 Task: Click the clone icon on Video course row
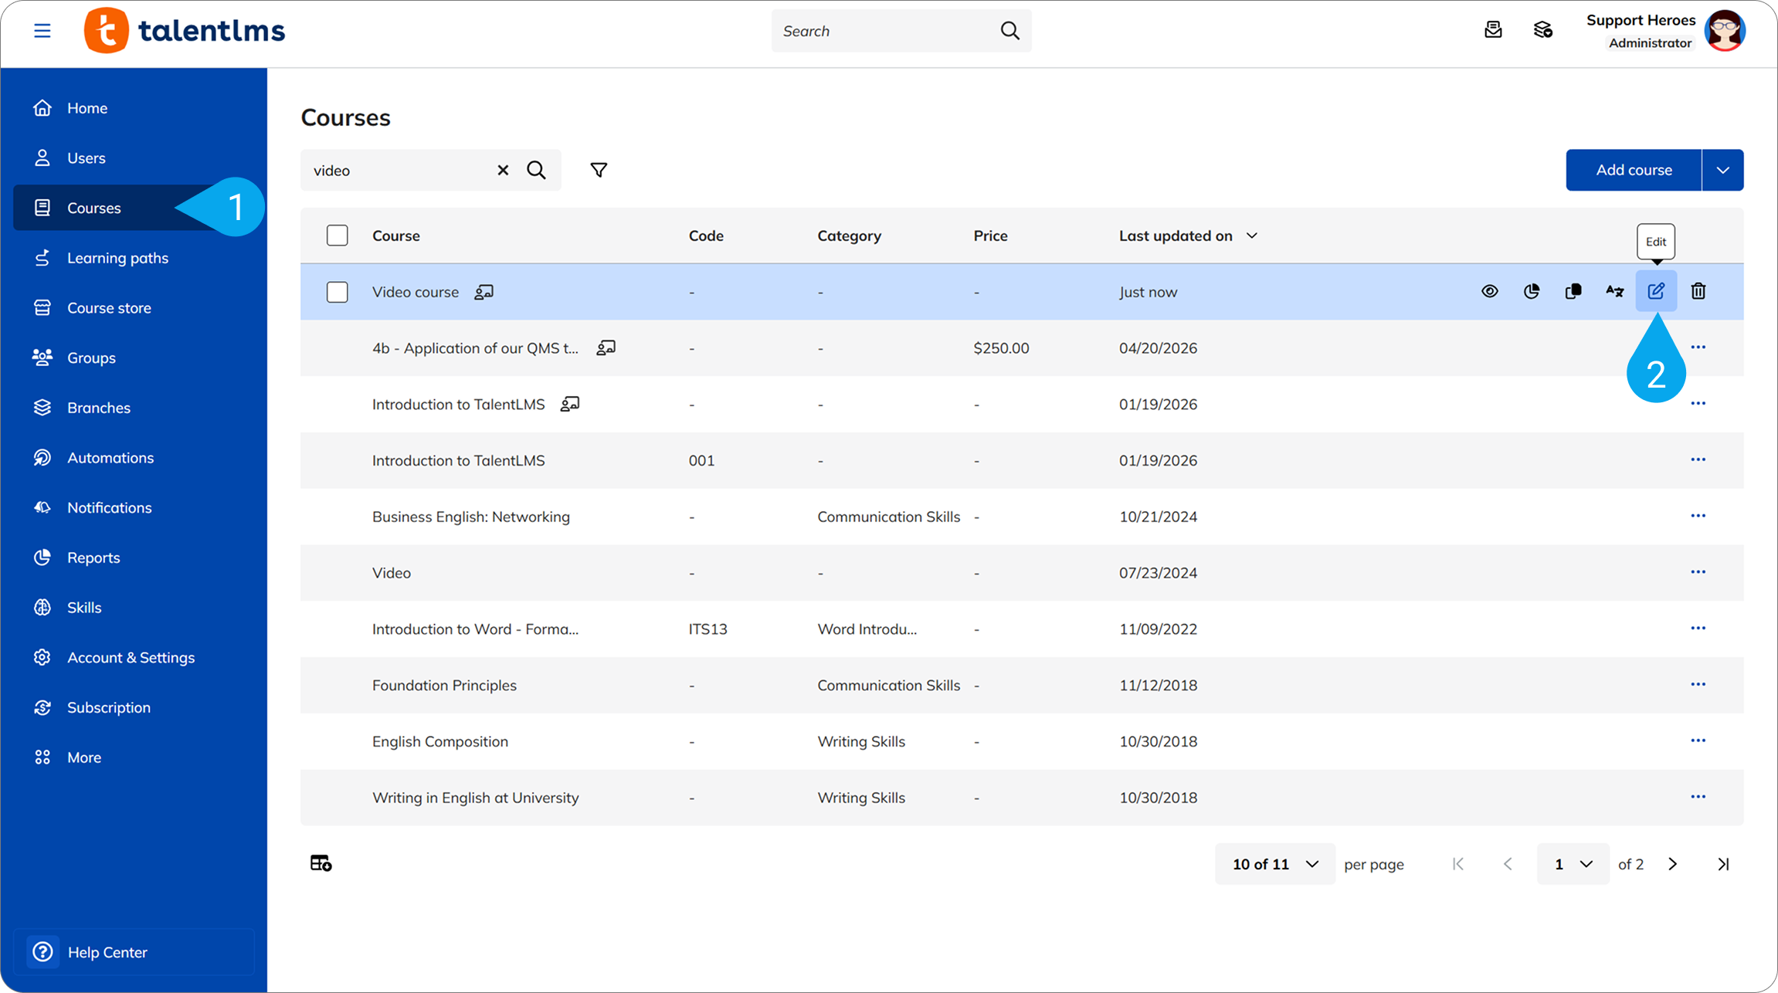point(1573,291)
